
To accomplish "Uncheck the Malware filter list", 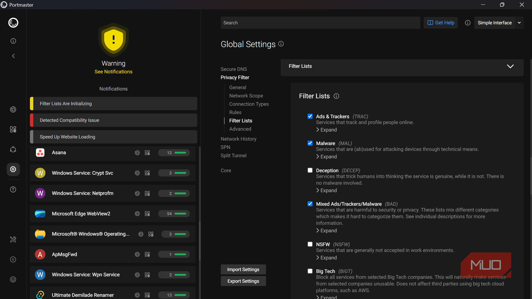I will 310,143.
